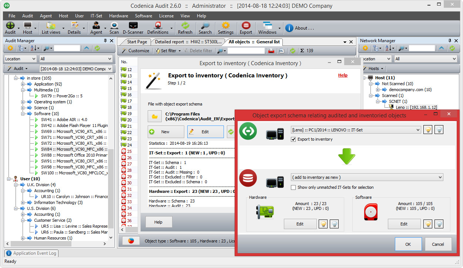Image resolution: width=463 pixels, height=268 pixels.
Task: Select SW79 :: Power2Go :: 5 in the tree
Action: point(62,96)
